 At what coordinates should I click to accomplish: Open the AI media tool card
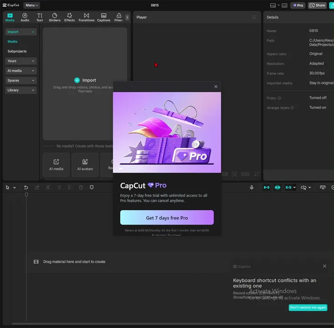56,165
